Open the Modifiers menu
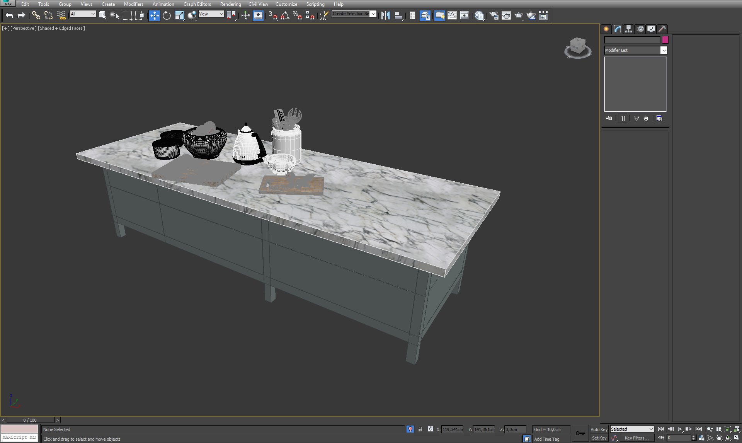This screenshot has width=742, height=443. (133, 4)
